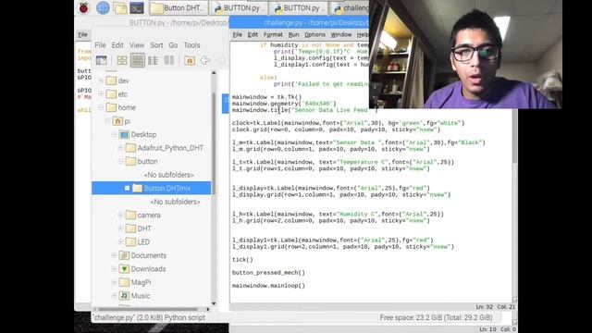Open View menu in the file manager
The image size is (592, 333).
tap(137, 45)
